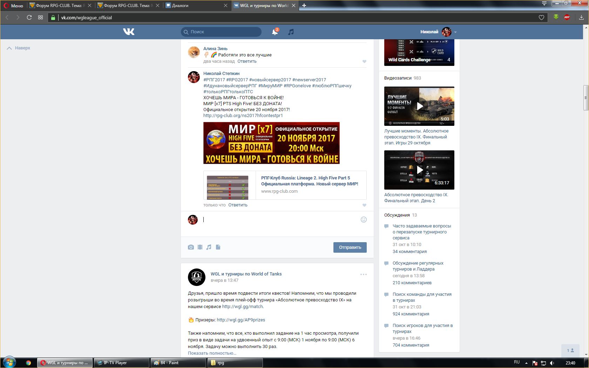Image resolution: width=589 pixels, height=368 pixels.
Task: Attach an audio track to the comment
Action: tap(209, 247)
